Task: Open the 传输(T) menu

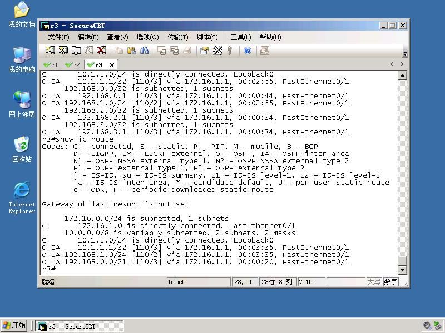Action: [178, 37]
